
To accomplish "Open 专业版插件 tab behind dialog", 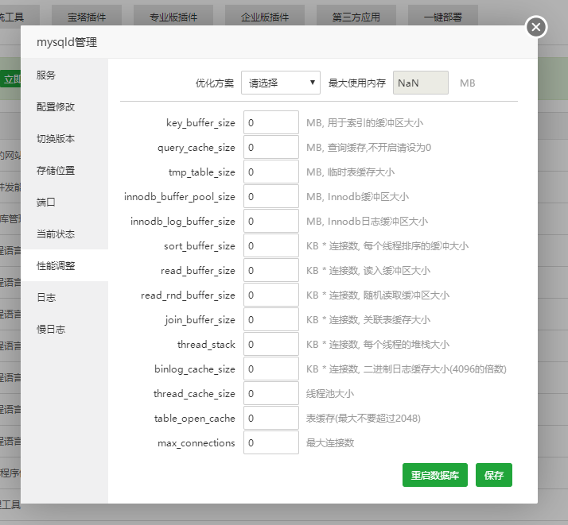I will point(173,17).
